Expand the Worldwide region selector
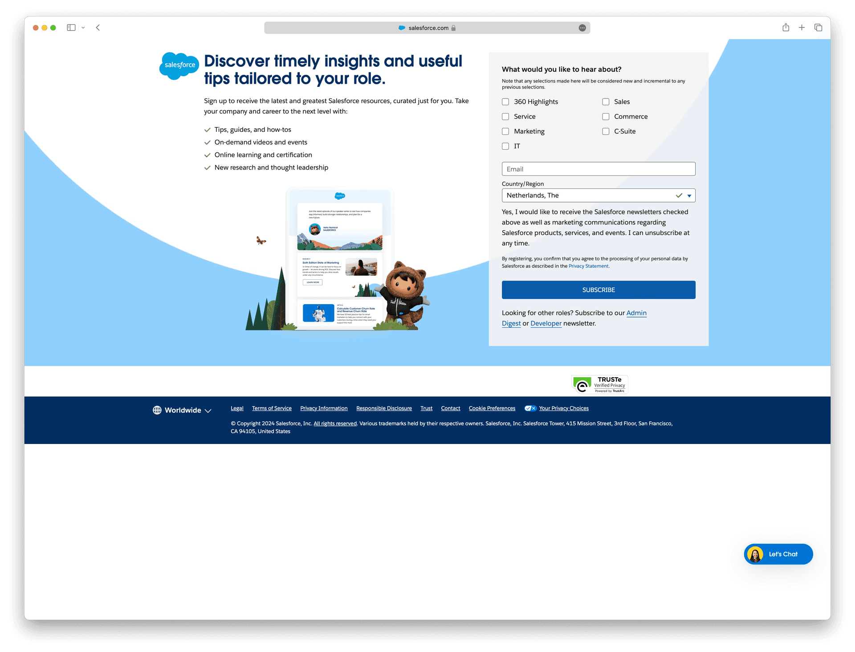Viewport: 855px width, 652px height. tap(181, 409)
